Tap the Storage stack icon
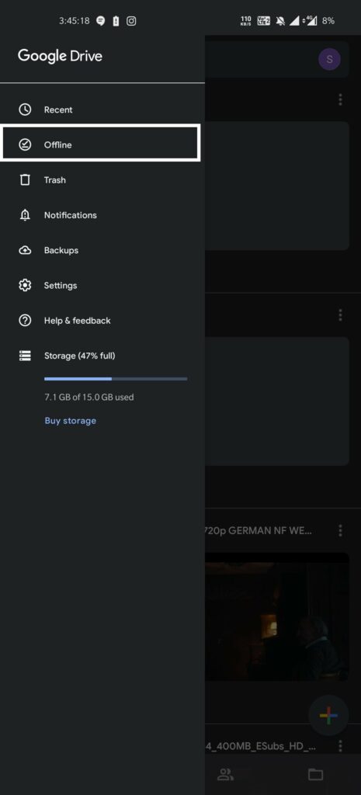This screenshot has height=795, width=361. click(25, 356)
